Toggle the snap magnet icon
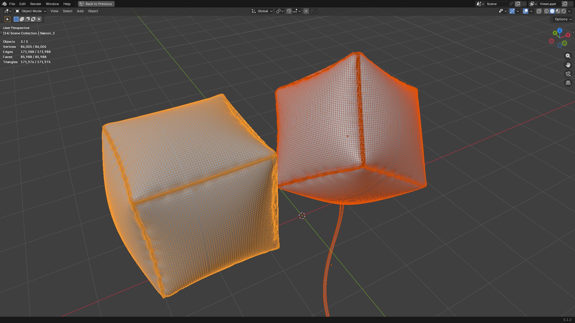 tap(289, 11)
